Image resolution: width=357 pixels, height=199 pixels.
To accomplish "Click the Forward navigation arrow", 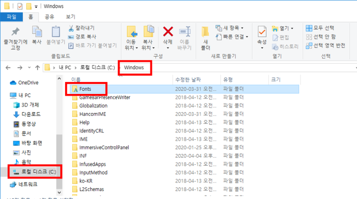I will pos(20,67).
